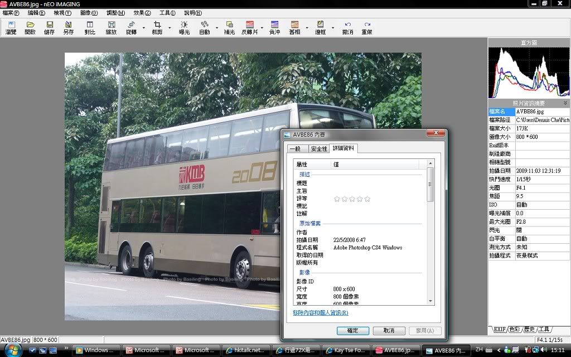The width and height of the screenshot is (571, 357).
Task: Open the 效果(Z) menu
Action: point(142,13)
